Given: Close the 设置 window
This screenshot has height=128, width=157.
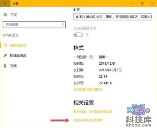Looking at the screenshot, I should 152,3.
